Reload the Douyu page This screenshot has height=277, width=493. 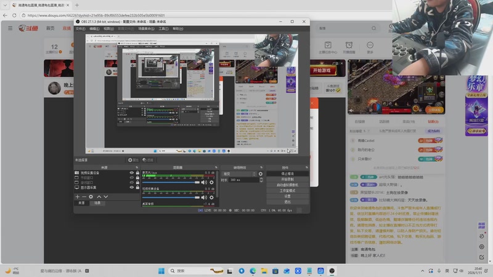tap(14, 15)
